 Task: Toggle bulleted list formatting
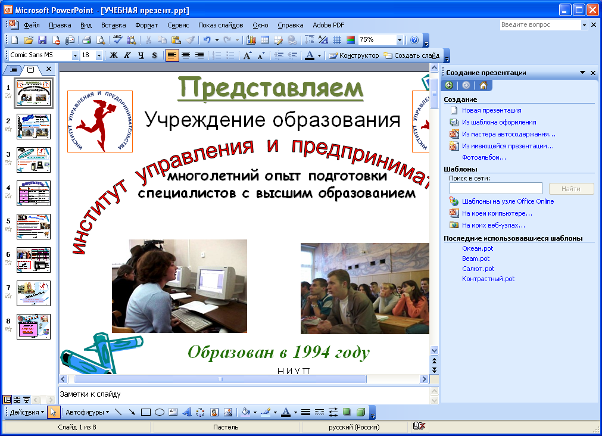(x=230, y=55)
